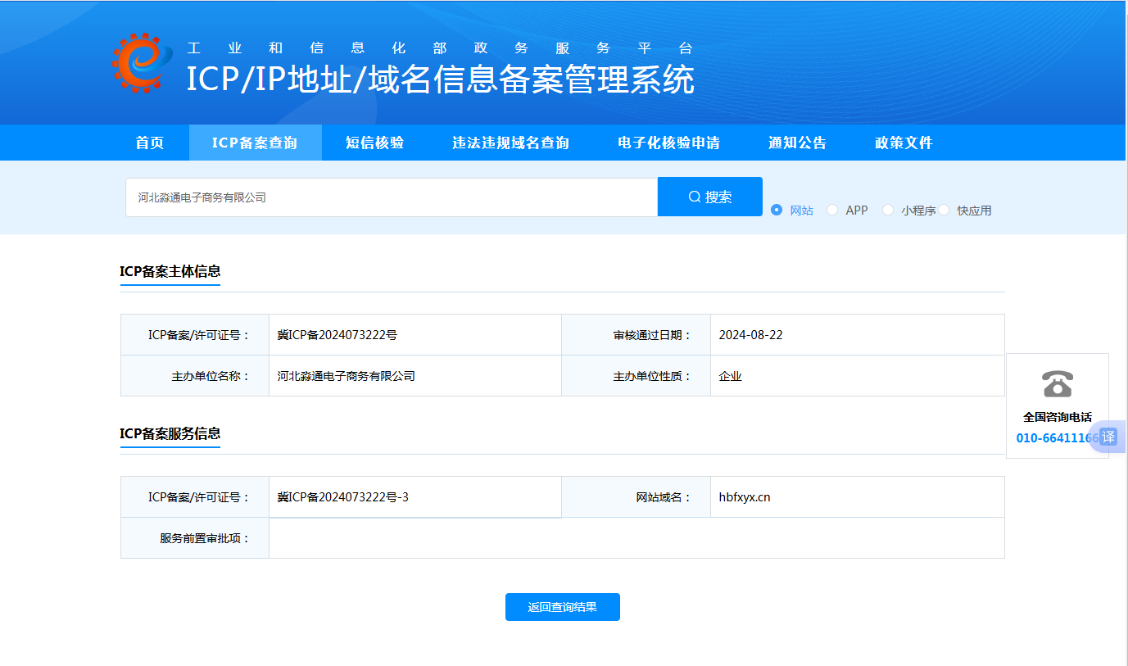Click the 译 translate floating icon

(x=1108, y=437)
